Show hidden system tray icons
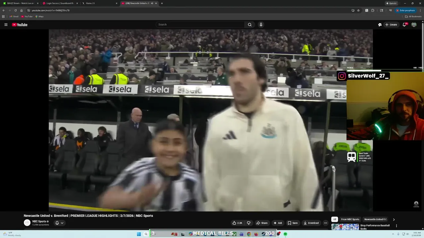Image resolution: width=424 pixels, height=238 pixels. 393,234
